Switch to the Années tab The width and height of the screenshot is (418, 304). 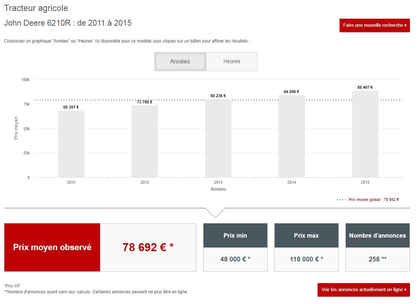180,61
